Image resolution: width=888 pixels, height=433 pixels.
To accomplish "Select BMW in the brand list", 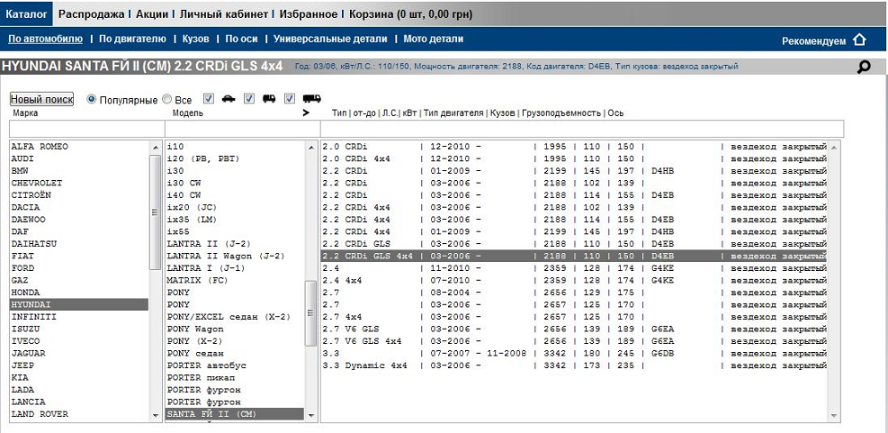I will (x=79, y=171).
